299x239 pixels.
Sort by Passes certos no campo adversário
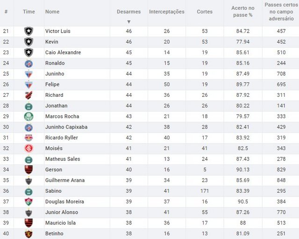click(281, 12)
